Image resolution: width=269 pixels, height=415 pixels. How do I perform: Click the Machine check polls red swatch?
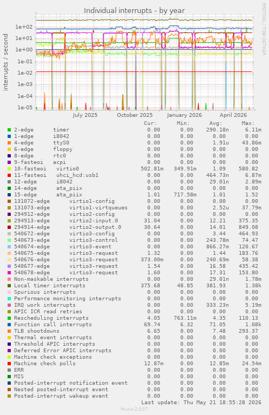pyautogui.click(x=9, y=364)
